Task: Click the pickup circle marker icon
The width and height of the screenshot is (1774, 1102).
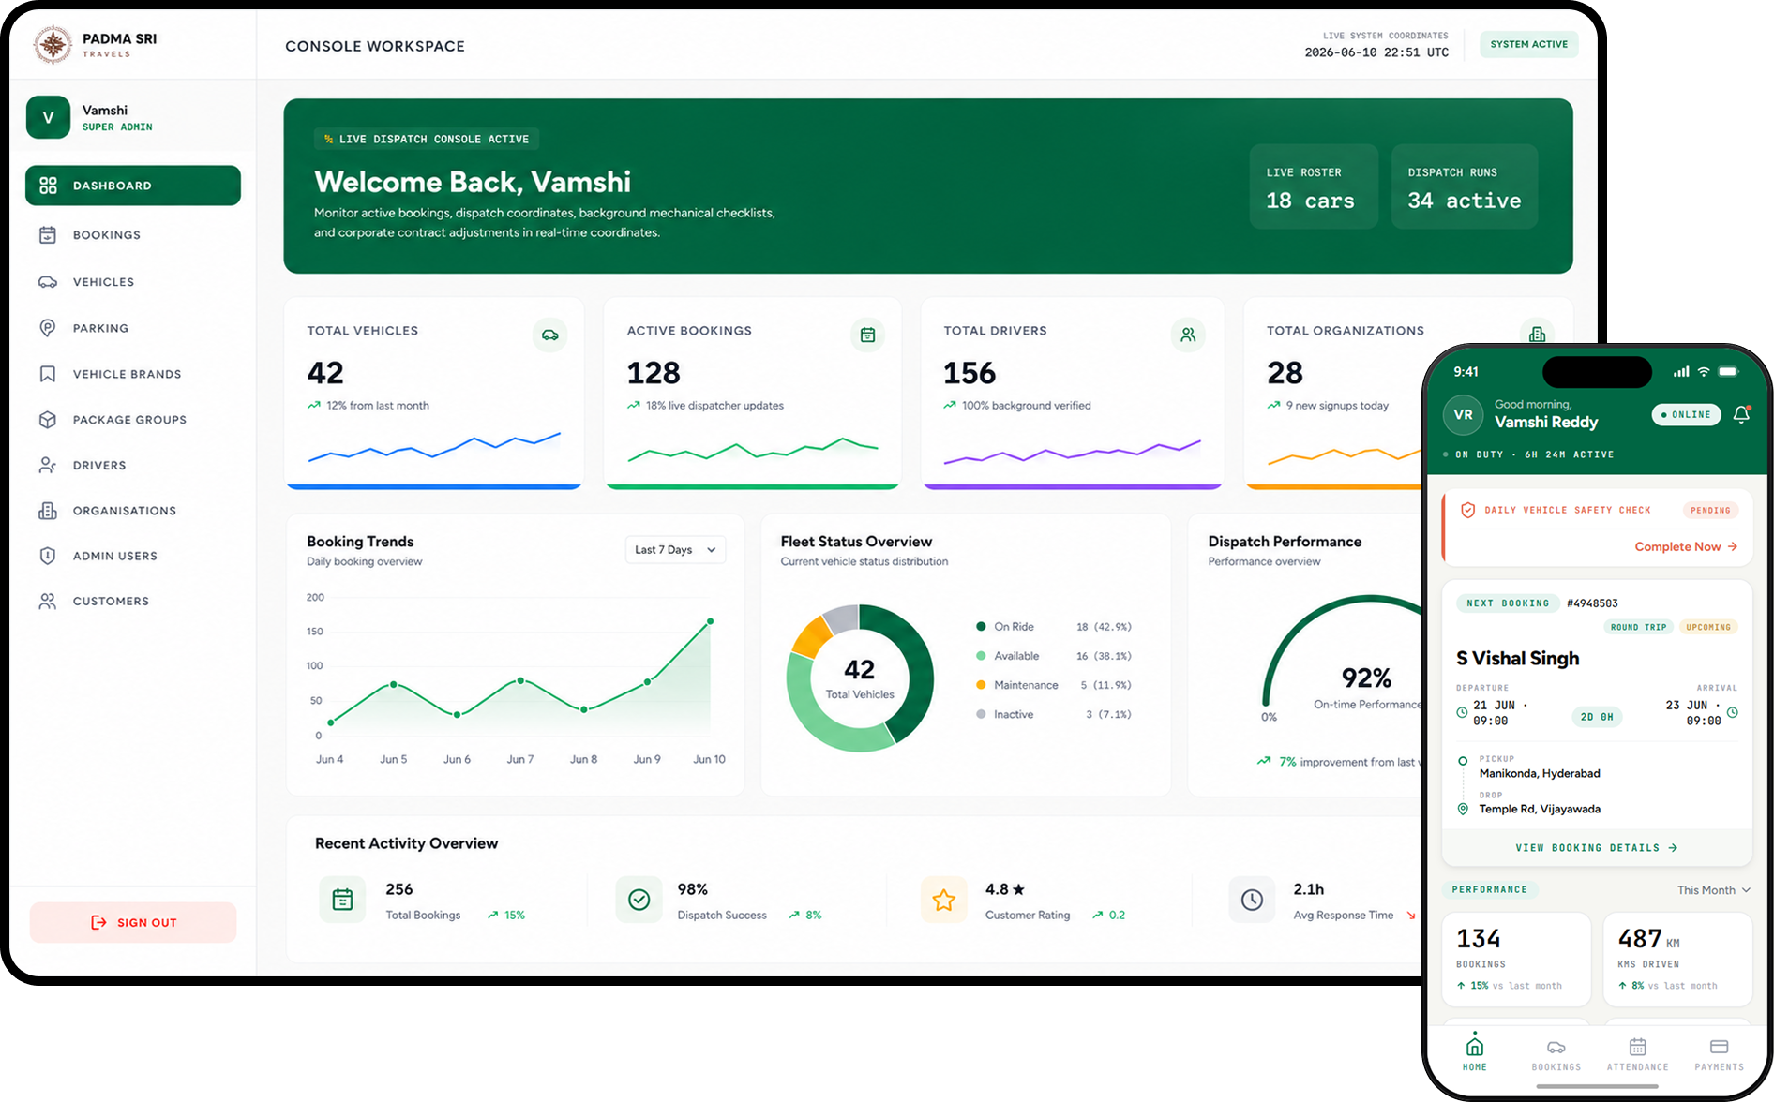Action: (1463, 761)
